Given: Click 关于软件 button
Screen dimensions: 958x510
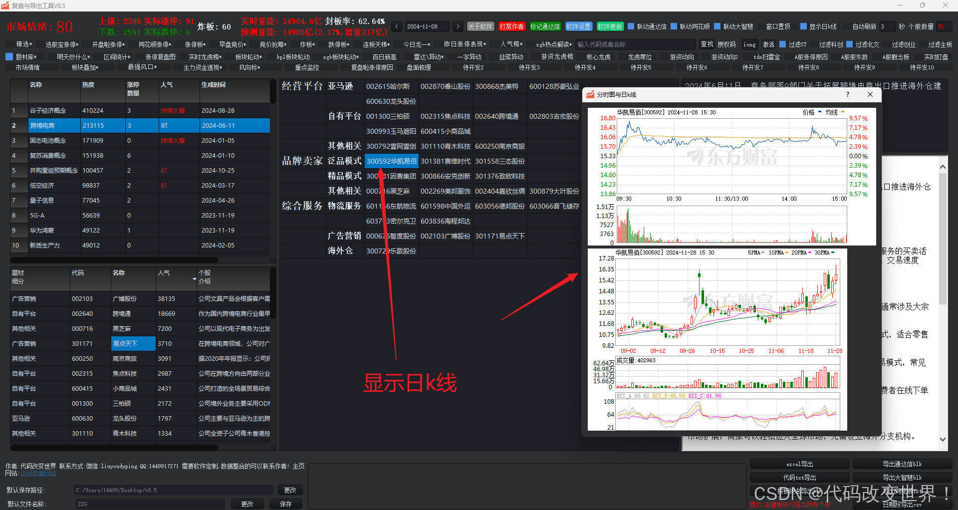Looking at the screenshot, I should point(480,26).
